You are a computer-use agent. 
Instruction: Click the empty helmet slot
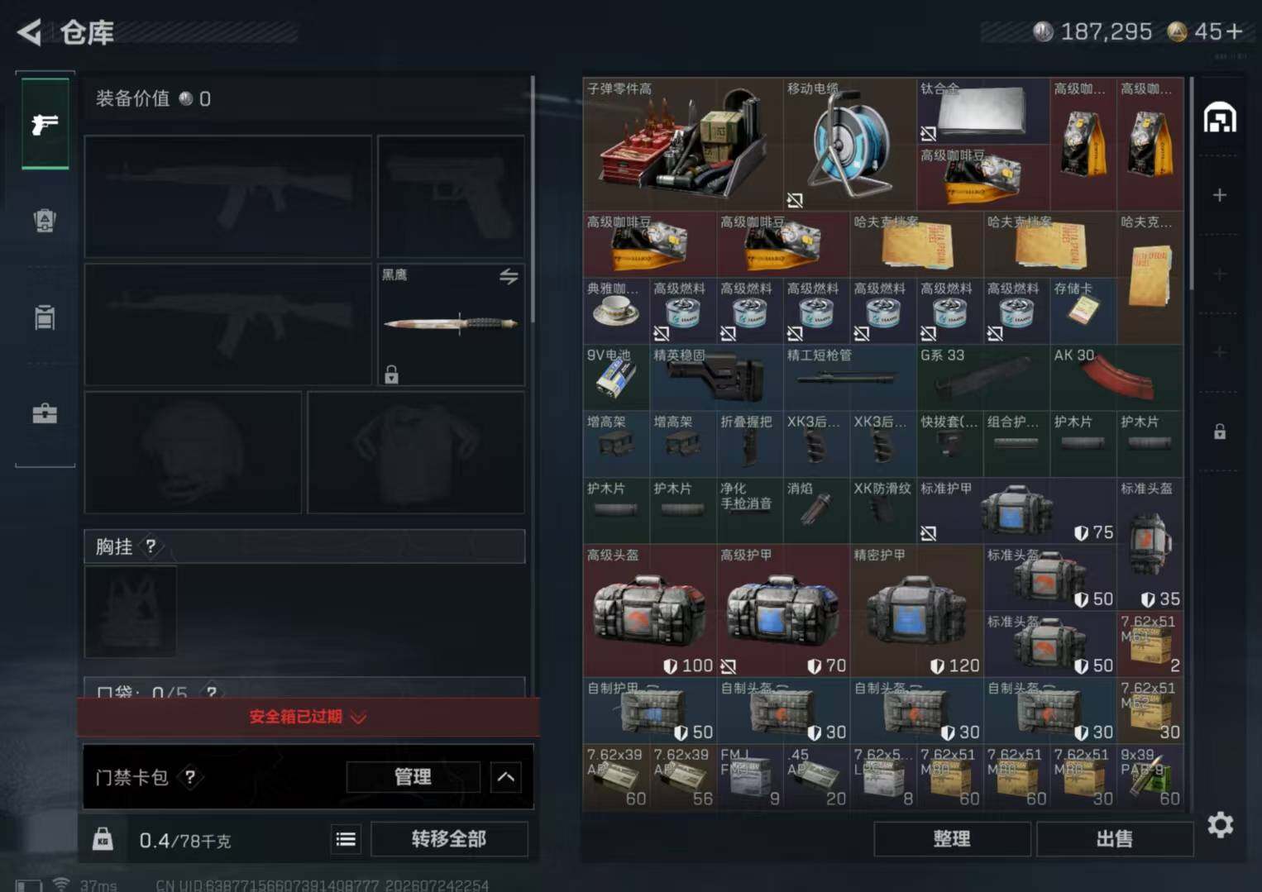point(193,452)
